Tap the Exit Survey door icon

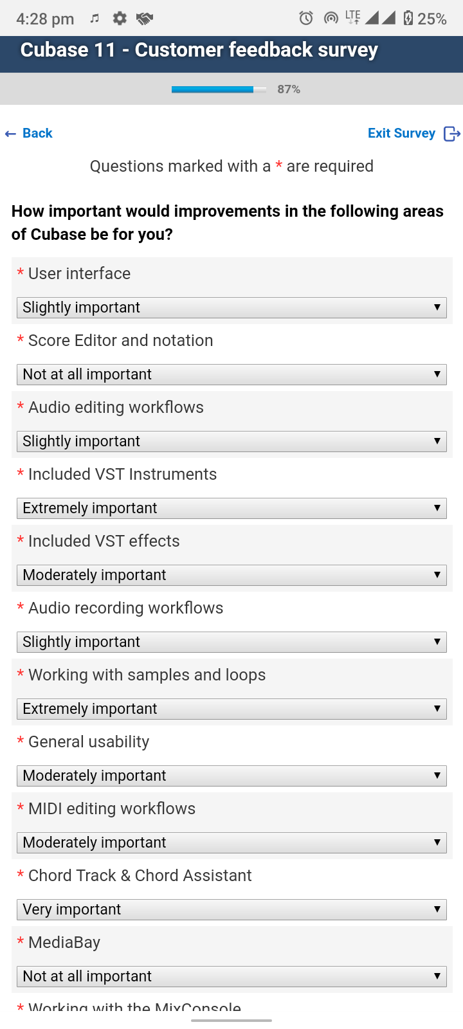click(x=452, y=133)
